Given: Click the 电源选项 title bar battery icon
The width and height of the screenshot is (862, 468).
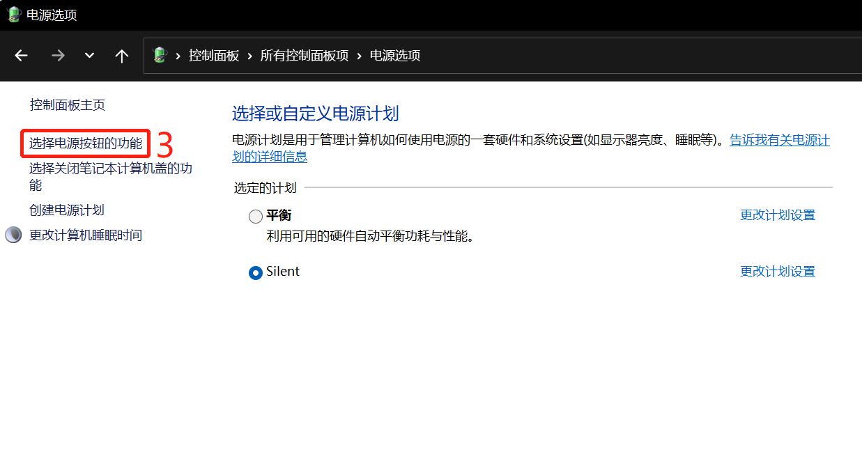Looking at the screenshot, I should click(x=13, y=15).
